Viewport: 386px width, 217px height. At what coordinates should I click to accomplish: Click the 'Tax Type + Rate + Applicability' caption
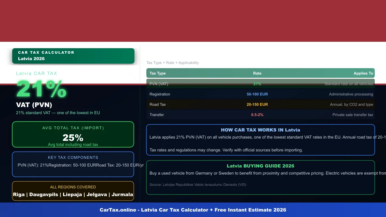172,63
